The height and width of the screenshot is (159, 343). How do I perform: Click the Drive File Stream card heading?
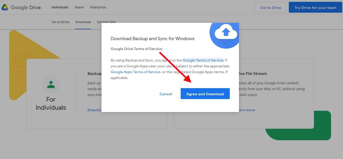coord(253,74)
